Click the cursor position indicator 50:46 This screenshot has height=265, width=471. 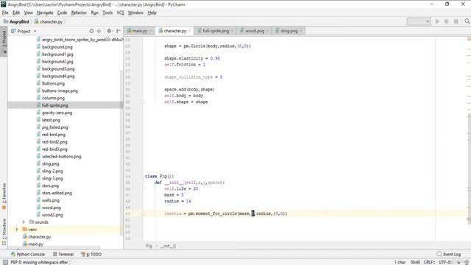coord(415,262)
